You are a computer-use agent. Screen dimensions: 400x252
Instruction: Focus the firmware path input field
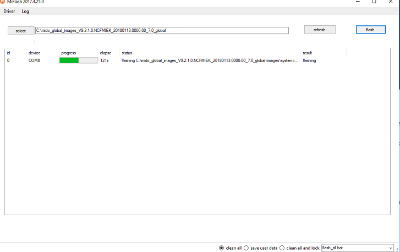(162, 30)
